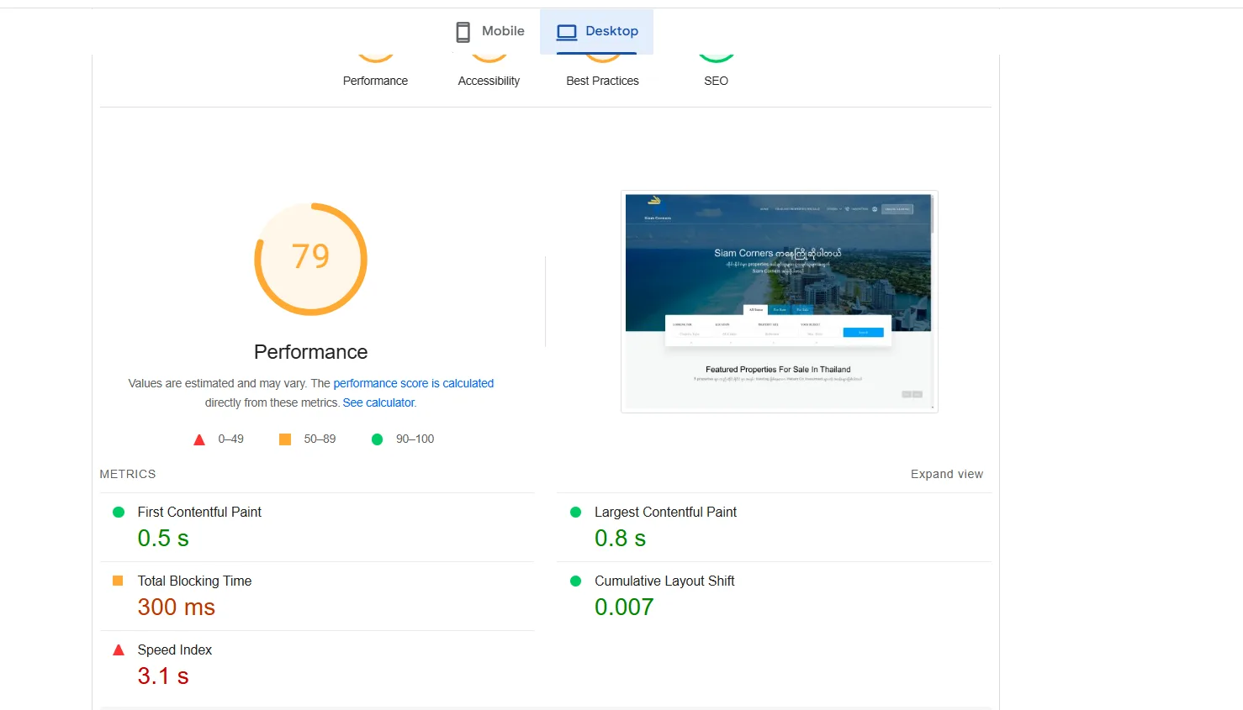The image size is (1243, 710).
Task: Click the mobile phone icon
Action: click(463, 32)
